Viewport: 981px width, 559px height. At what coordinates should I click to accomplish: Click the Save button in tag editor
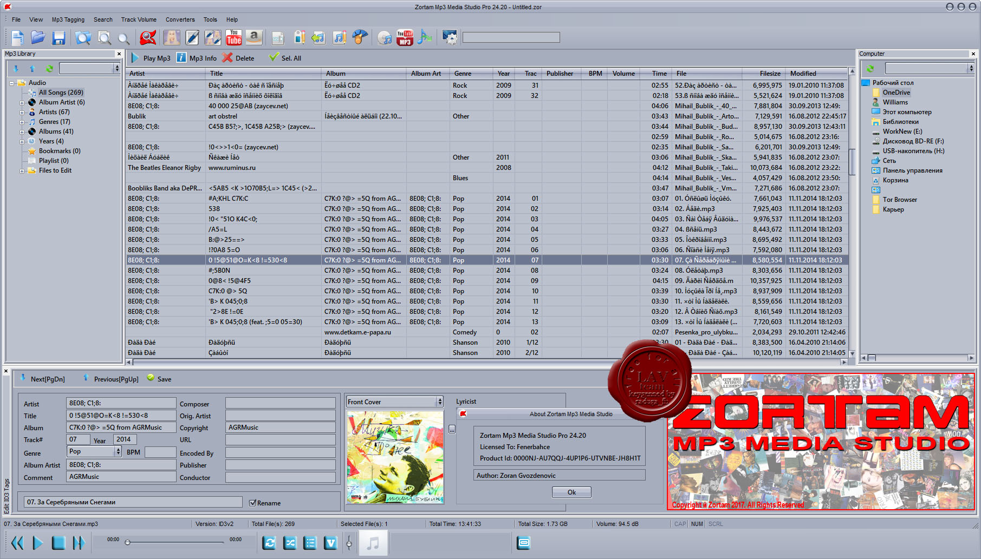coord(159,379)
